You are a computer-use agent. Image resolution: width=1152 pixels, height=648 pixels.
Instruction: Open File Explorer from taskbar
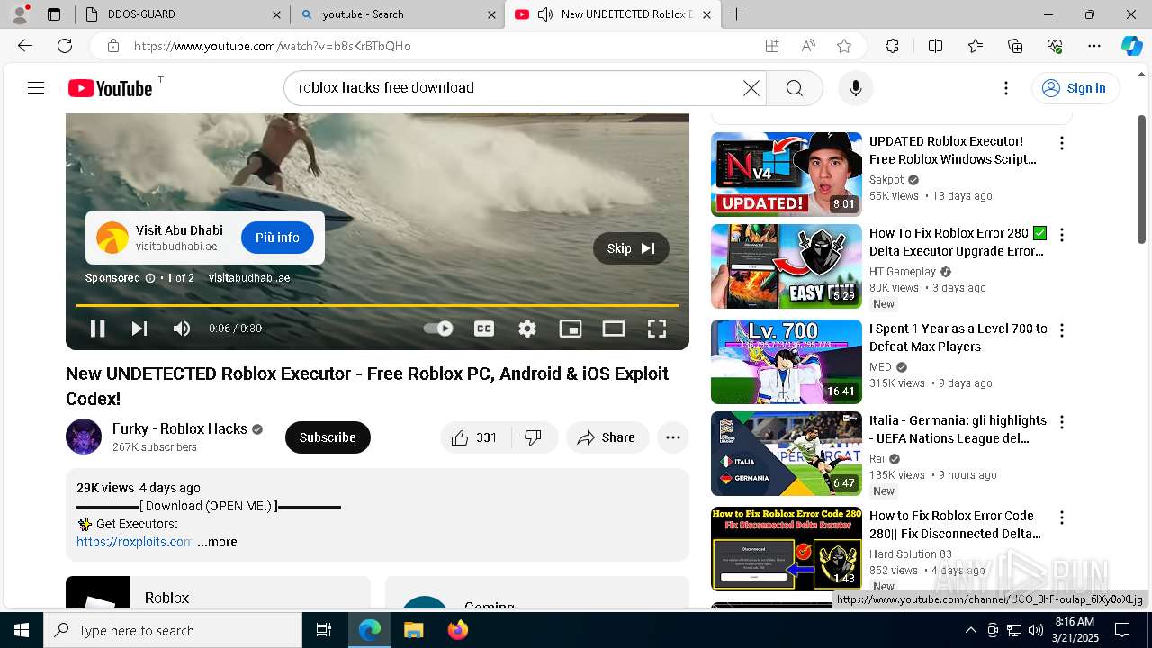(413, 630)
